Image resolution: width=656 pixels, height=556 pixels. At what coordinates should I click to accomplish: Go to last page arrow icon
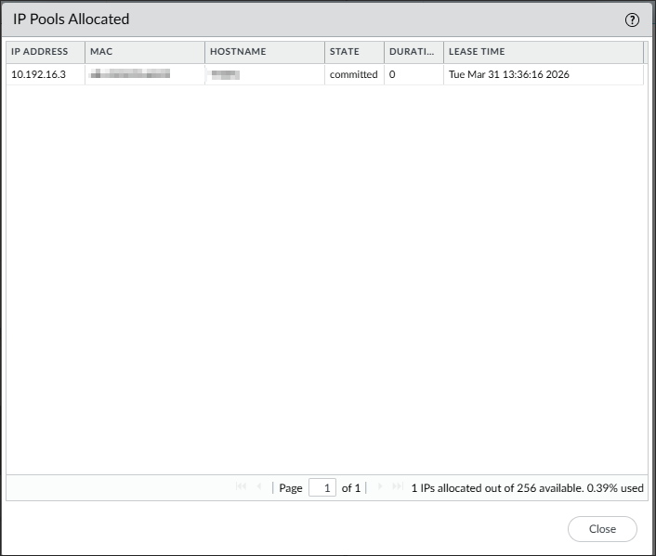click(x=398, y=486)
